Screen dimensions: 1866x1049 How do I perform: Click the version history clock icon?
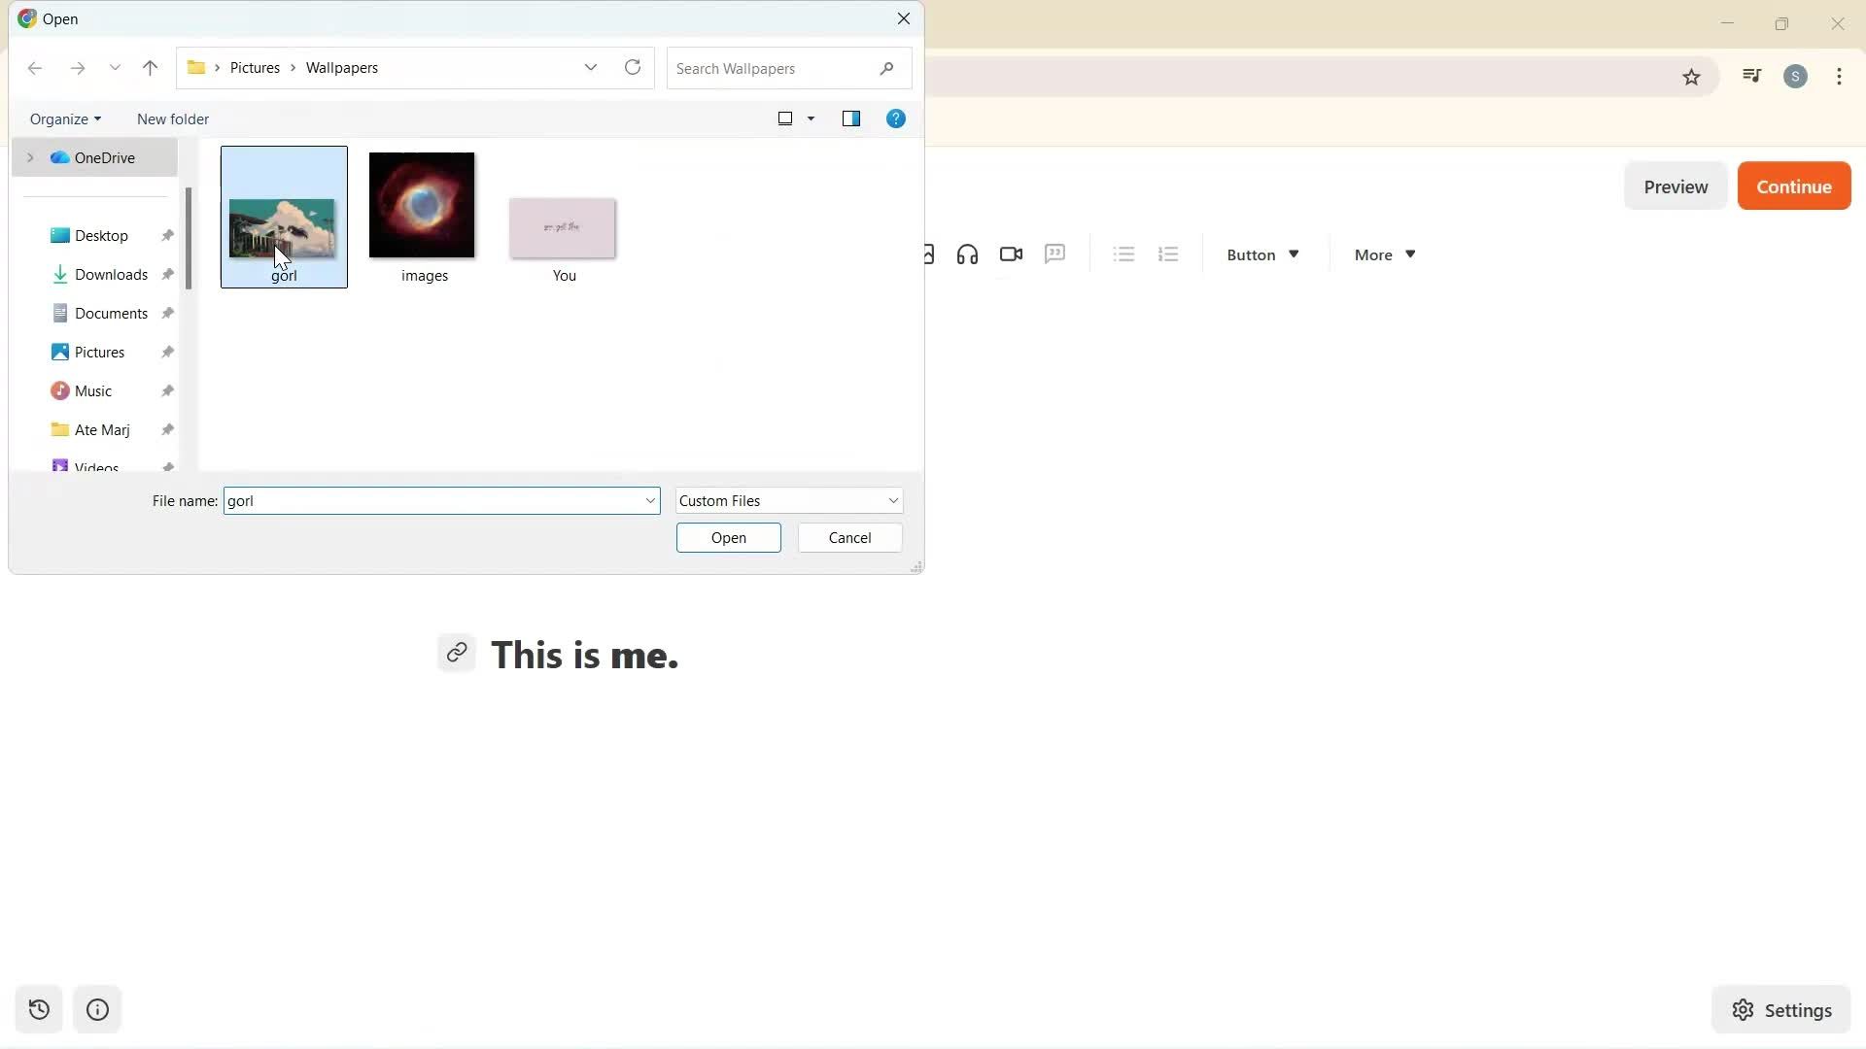pos(38,1009)
